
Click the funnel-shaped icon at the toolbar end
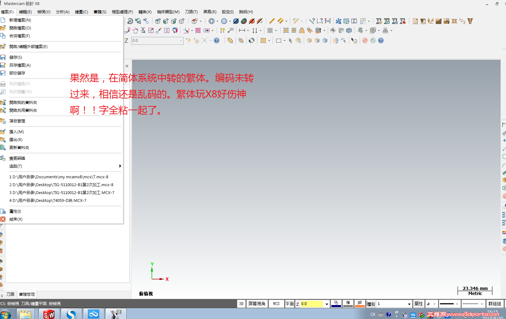click(x=470, y=21)
